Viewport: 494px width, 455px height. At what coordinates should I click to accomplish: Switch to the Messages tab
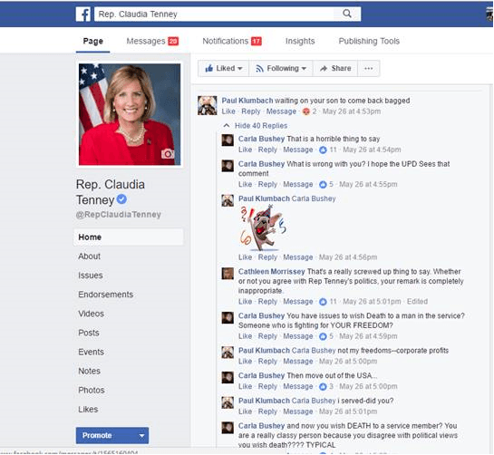pos(152,41)
